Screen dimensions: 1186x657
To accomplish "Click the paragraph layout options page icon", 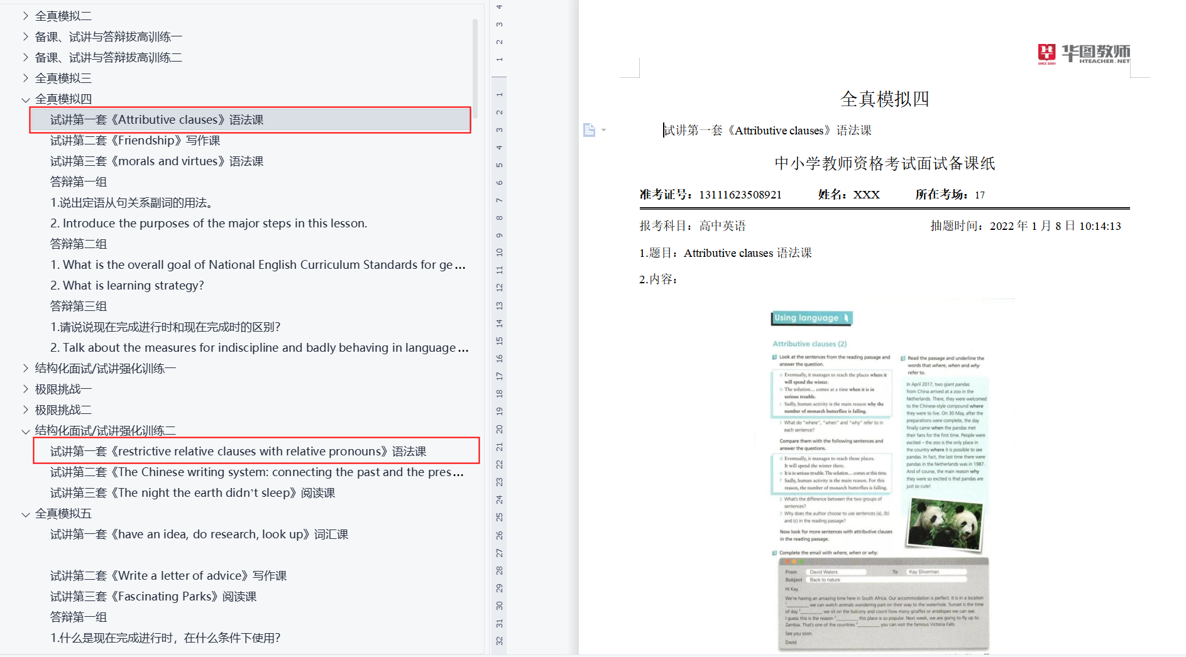I will (589, 130).
